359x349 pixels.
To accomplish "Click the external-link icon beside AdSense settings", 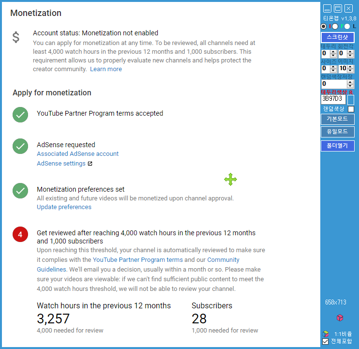I will (x=90, y=164).
